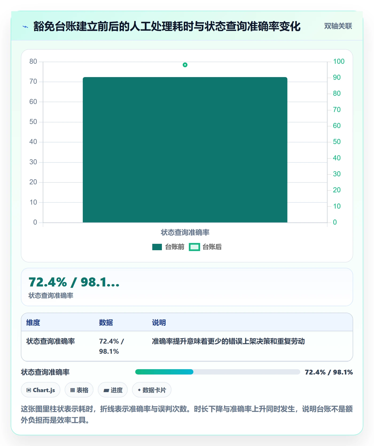Click the 维度 table column header
This screenshot has width=374, height=446.
pos(33,323)
